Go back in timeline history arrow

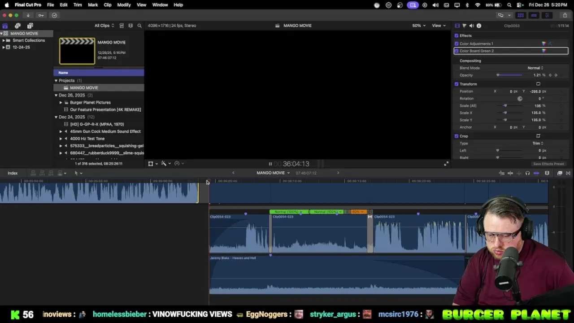coord(233,173)
